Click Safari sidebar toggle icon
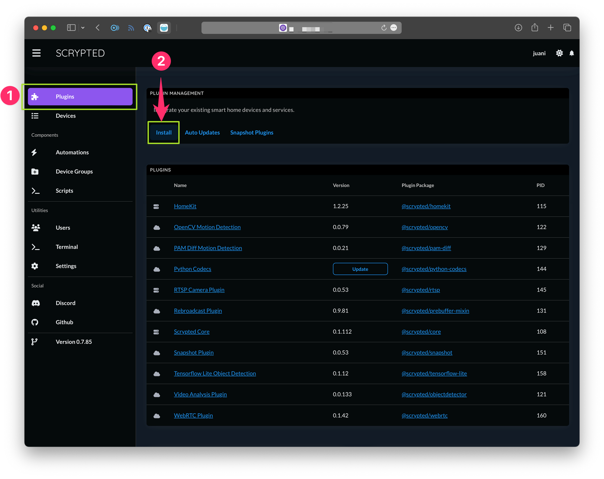Viewport: 604px width, 479px height. pyautogui.click(x=71, y=28)
